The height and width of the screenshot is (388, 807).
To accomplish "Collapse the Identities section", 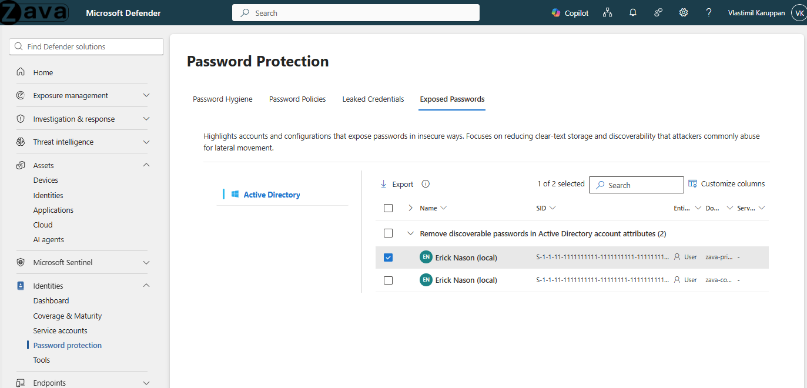I will 146,286.
